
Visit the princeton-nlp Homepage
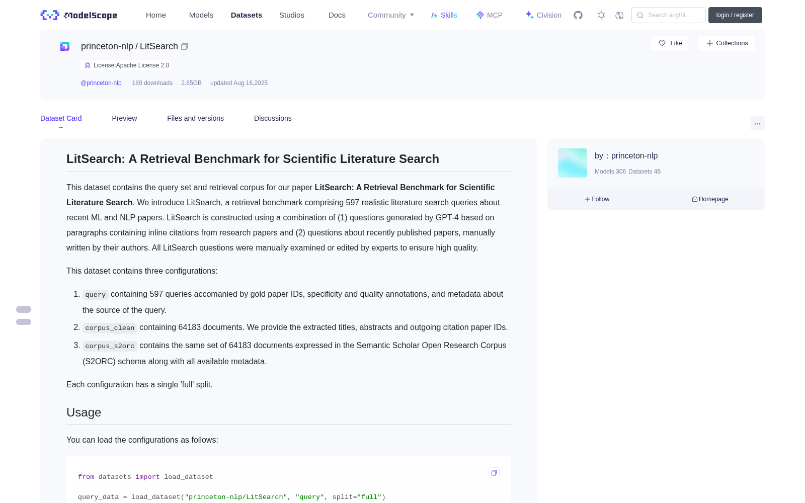coord(710,199)
